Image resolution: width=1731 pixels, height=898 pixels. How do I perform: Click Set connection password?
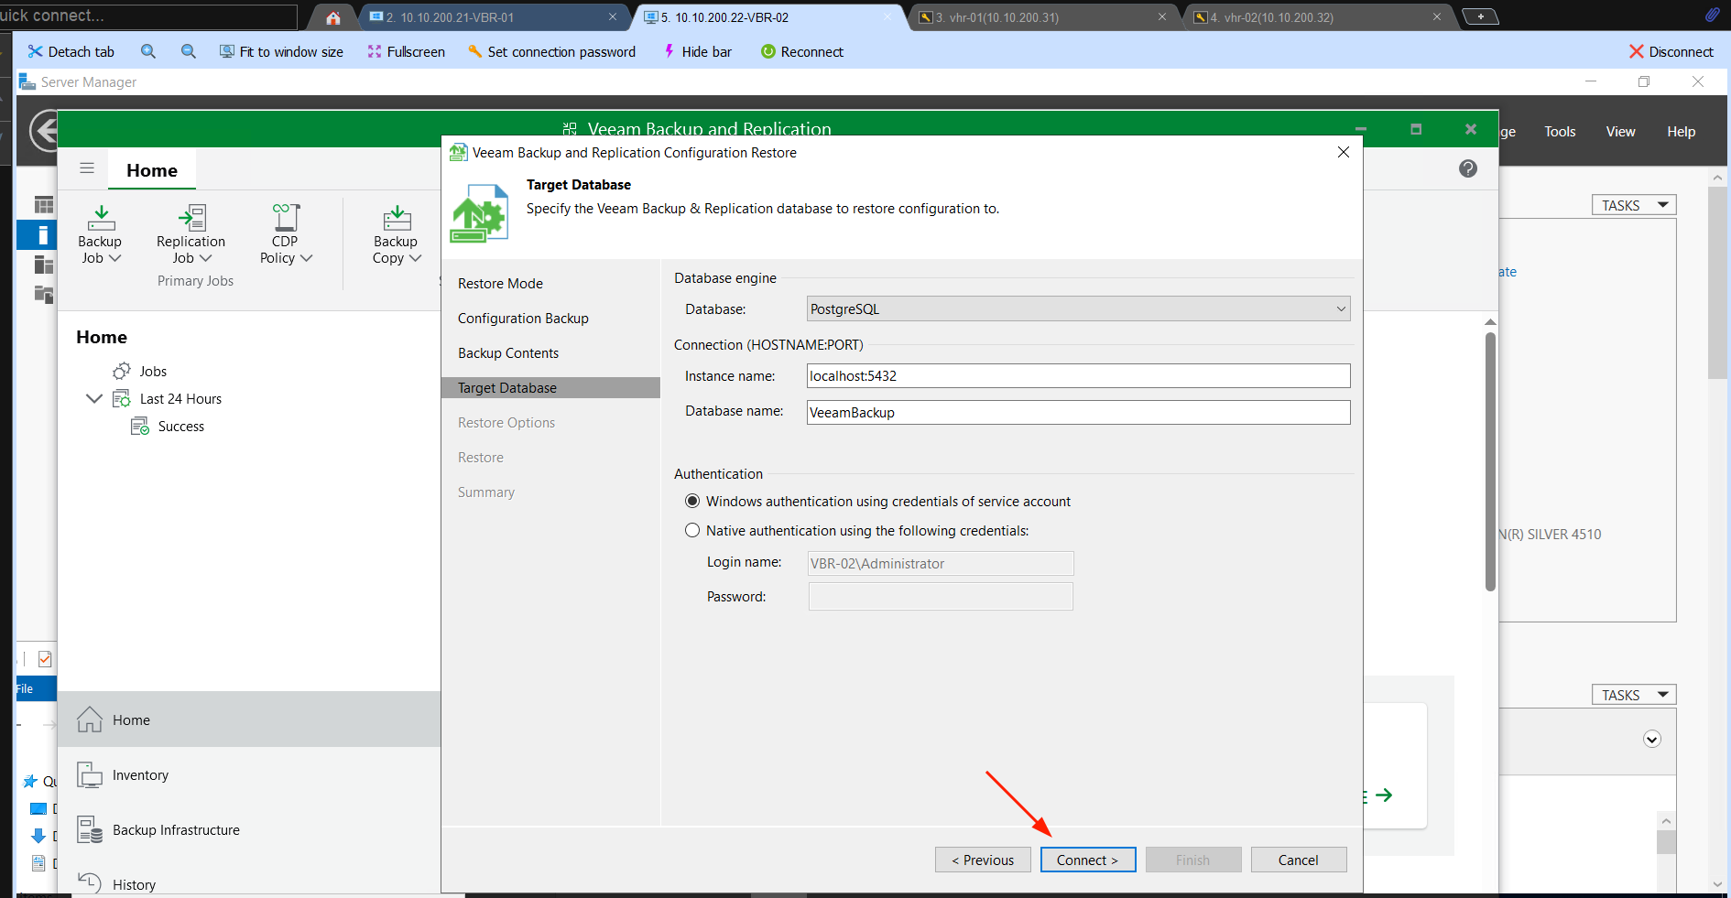click(x=551, y=51)
